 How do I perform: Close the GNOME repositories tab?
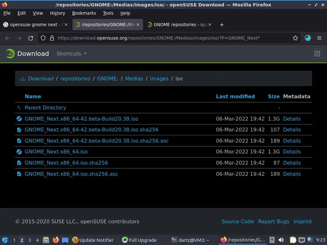point(210,25)
